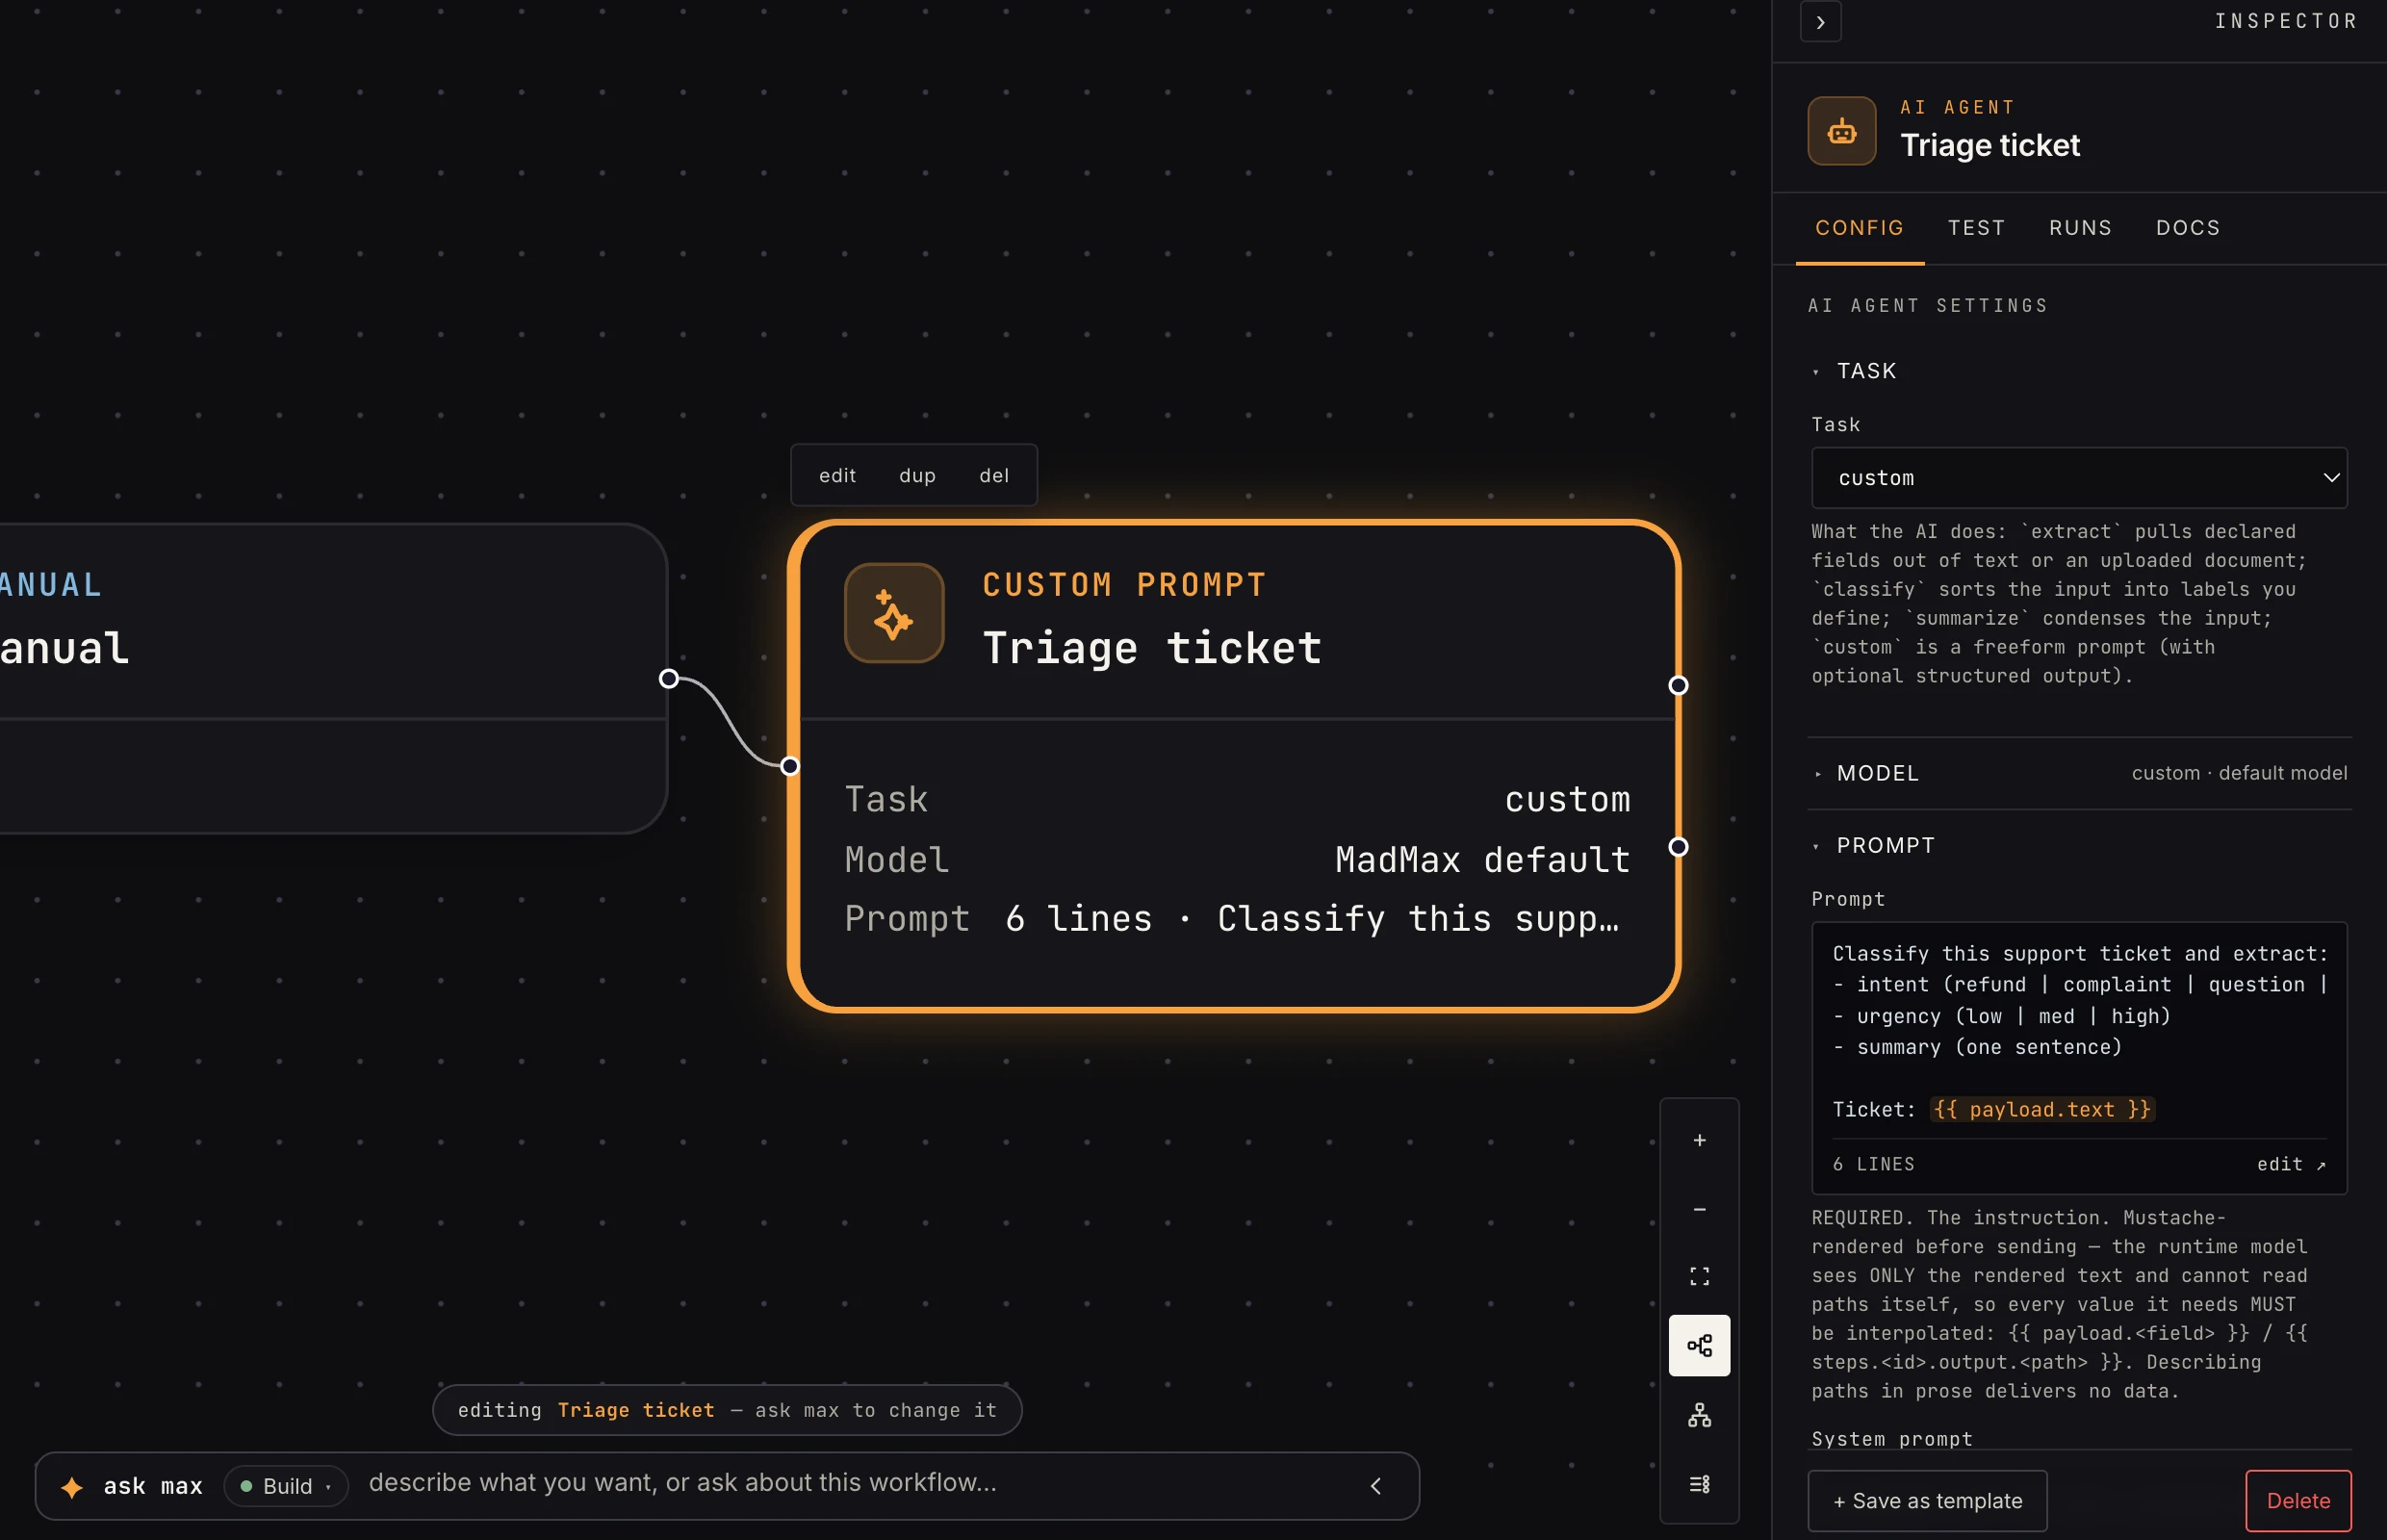Click the lower right output port of Triage ticket

point(1678,847)
